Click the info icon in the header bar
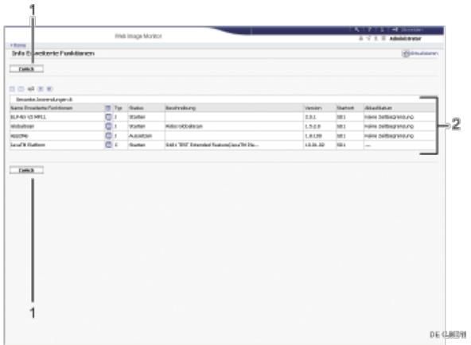The width and height of the screenshot is (471, 345). point(382,29)
